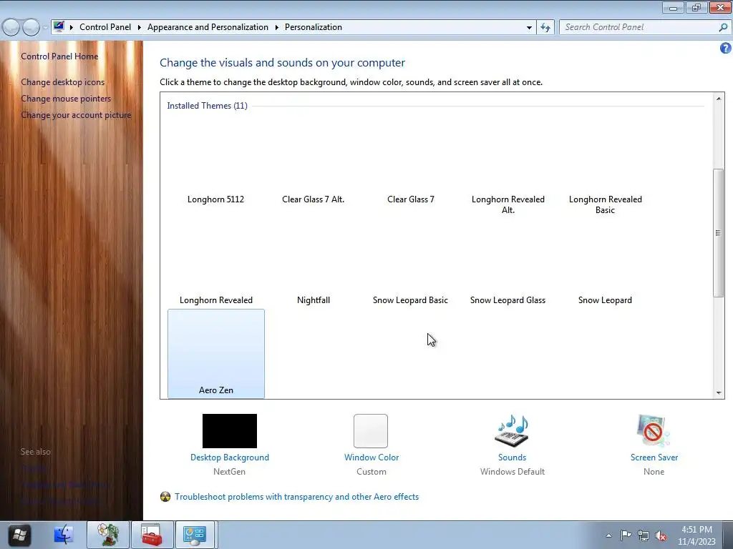Click the Control Panel icon in address bar
This screenshot has height=549, width=733.
[x=59, y=26]
